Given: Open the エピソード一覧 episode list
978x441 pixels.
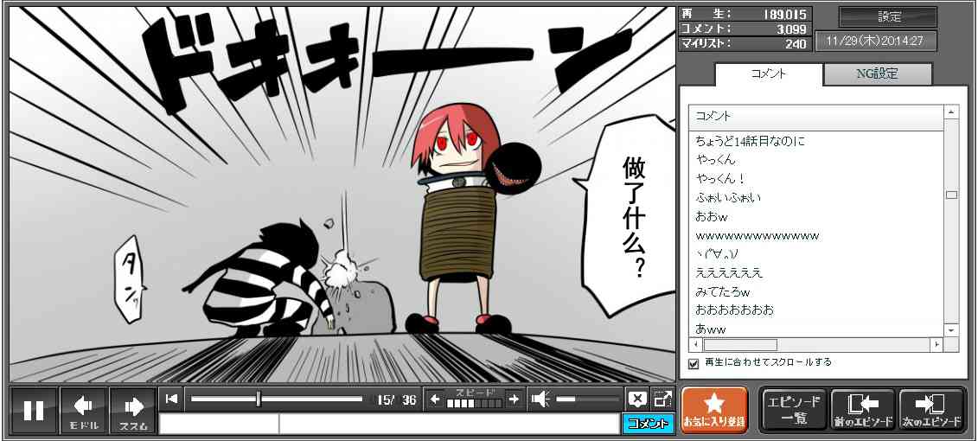Looking at the screenshot, I should (x=794, y=410).
